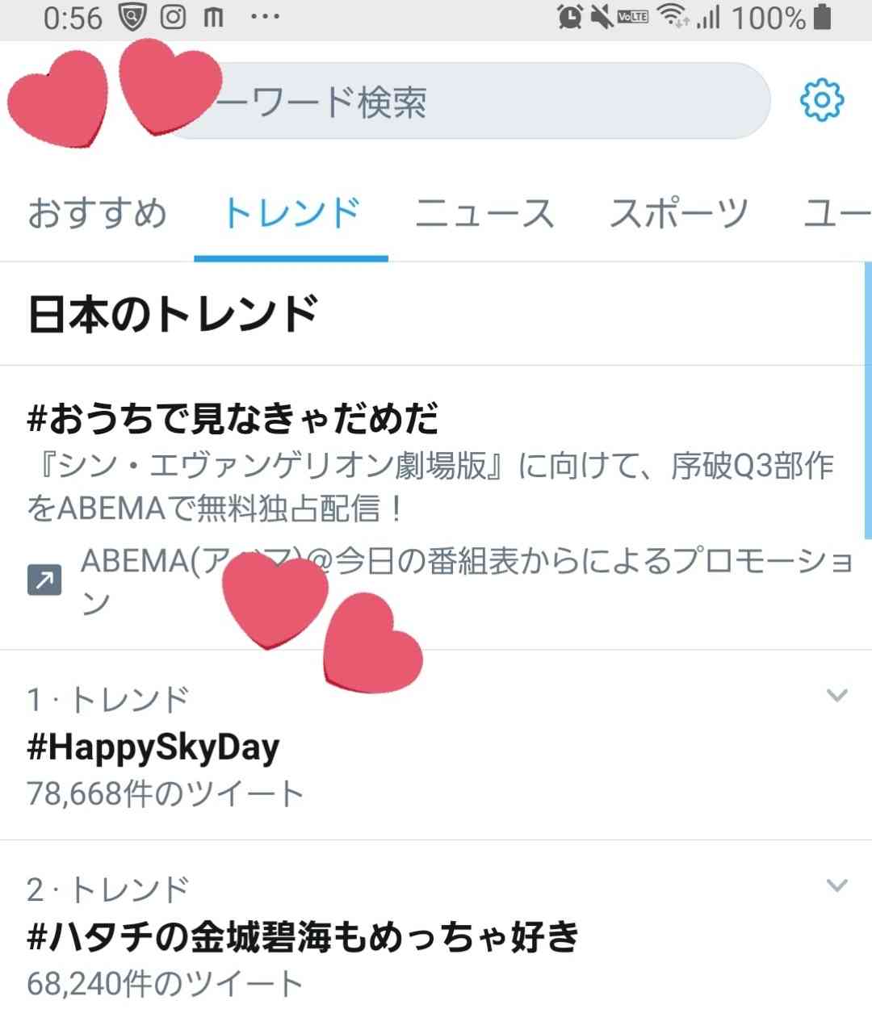
Task: Select the トレンド tab
Action: click(291, 214)
